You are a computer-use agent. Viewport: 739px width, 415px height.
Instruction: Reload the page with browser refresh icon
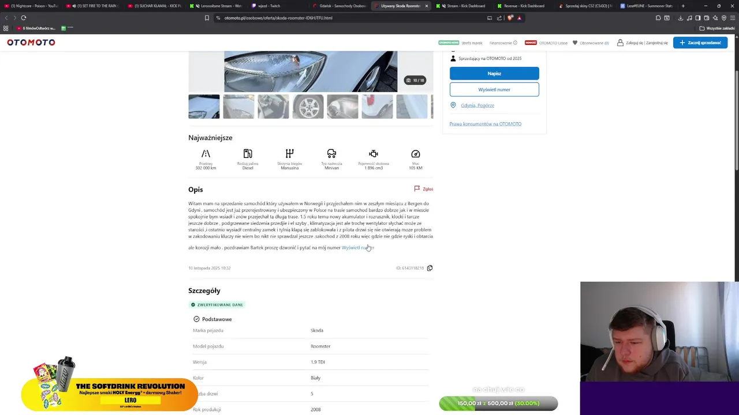point(24,18)
